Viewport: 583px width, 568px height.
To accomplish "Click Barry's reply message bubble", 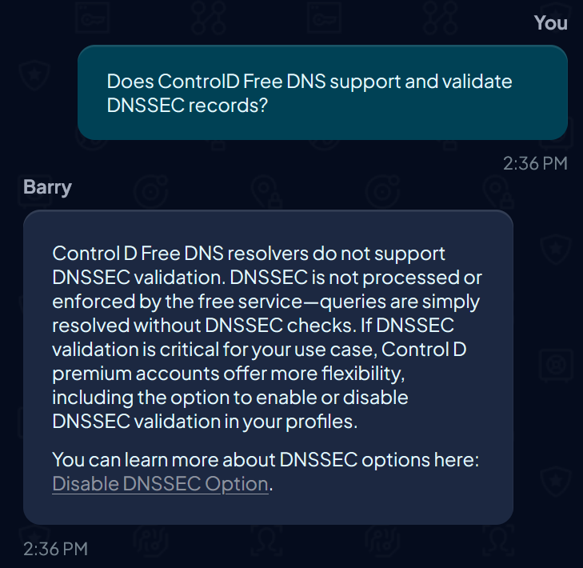I will tap(268, 367).
